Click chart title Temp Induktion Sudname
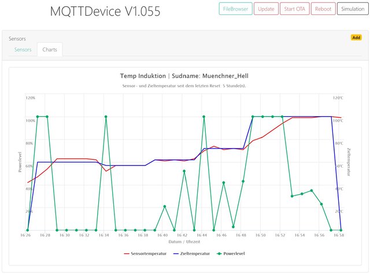This screenshot has height=274, width=370. (184, 76)
